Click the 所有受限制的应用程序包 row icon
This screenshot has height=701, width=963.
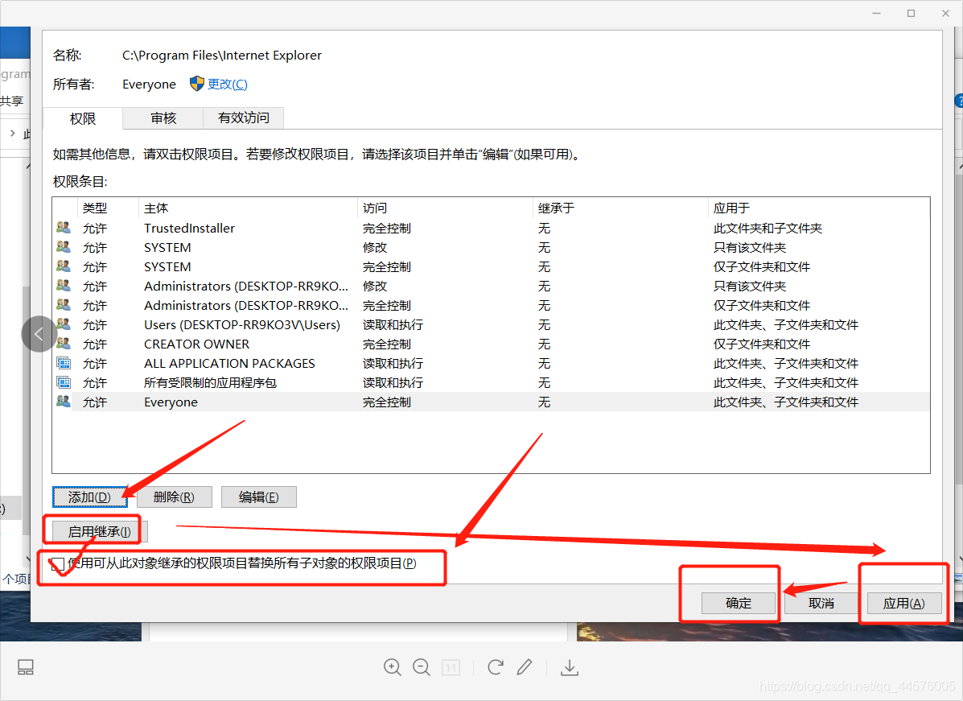point(64,382)
